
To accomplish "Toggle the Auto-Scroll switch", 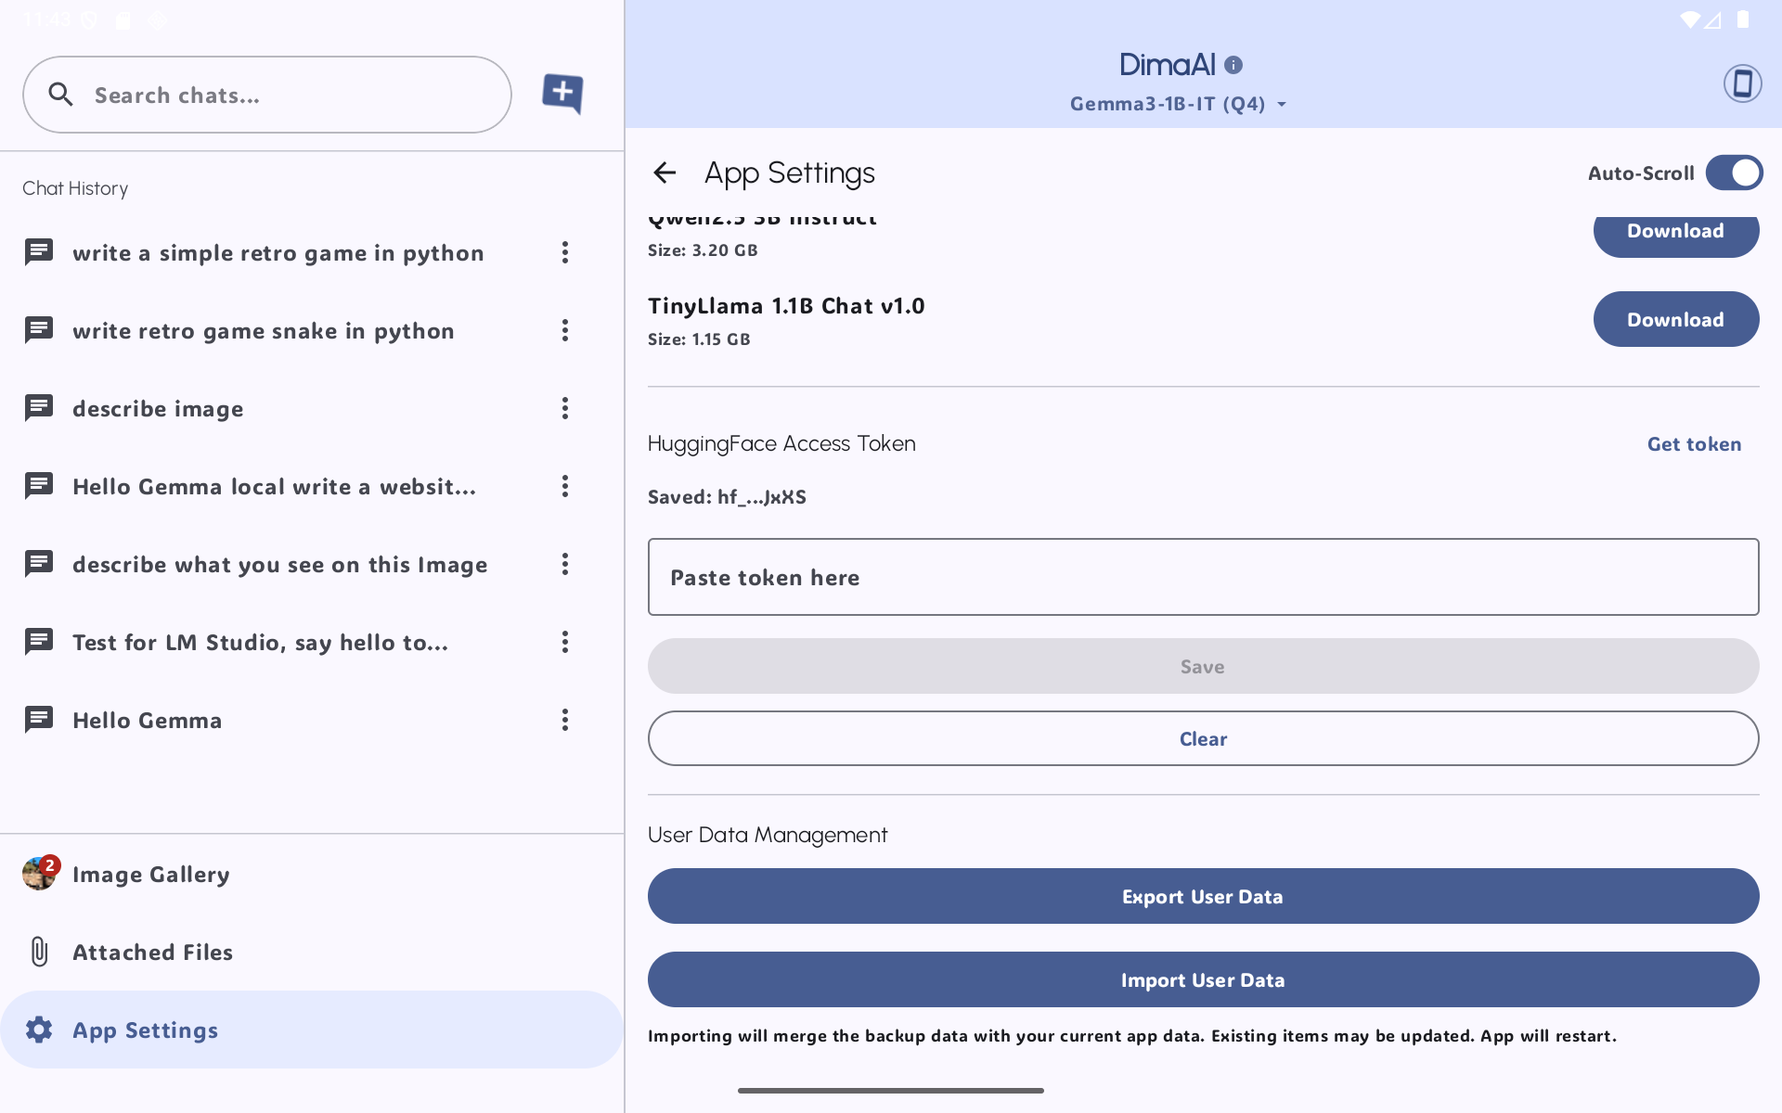I will click(x=1733, y=173).
